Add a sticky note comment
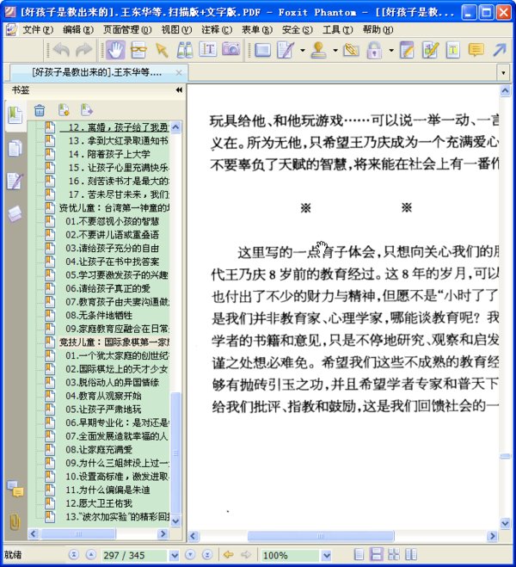The height and width of the screenshot is (567, 516). (476, 50)
